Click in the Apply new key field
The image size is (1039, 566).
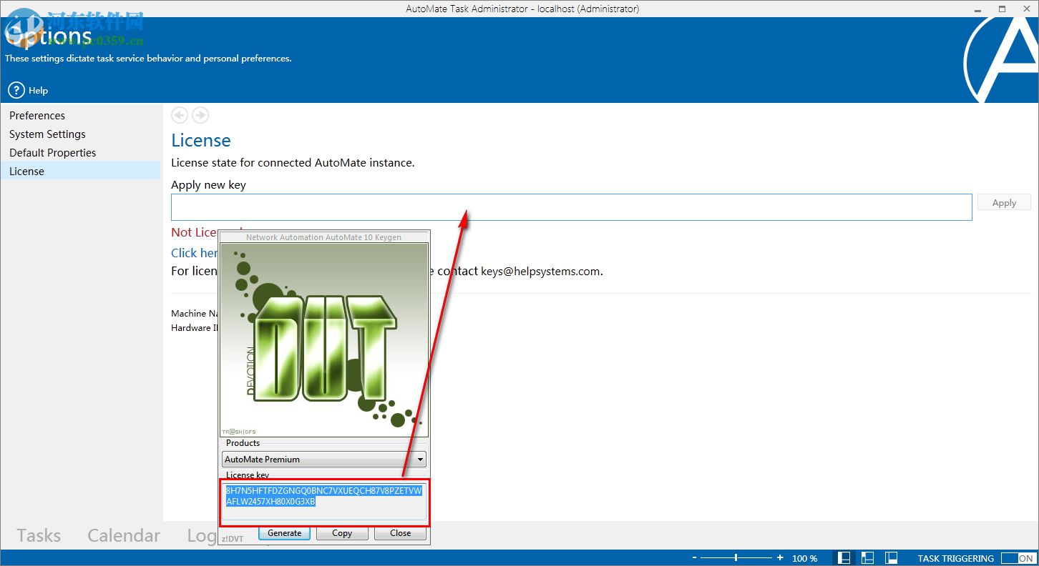[x=571, y=207]
